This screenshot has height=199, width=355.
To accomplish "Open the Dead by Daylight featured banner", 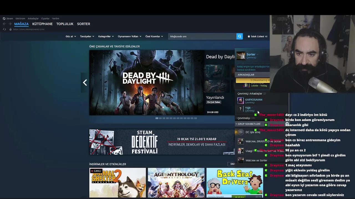I will (146, 83).
